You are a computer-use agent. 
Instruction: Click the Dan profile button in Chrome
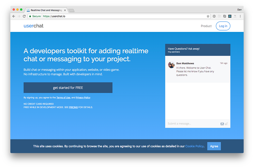coord(239,10)
